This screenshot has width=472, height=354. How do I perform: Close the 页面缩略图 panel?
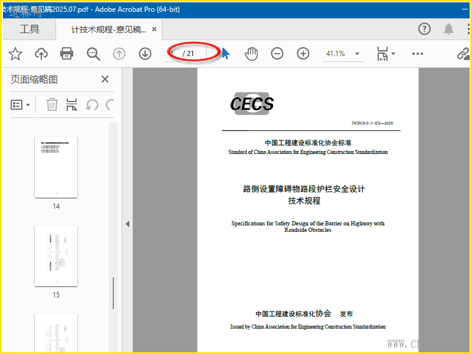(105, 79)
